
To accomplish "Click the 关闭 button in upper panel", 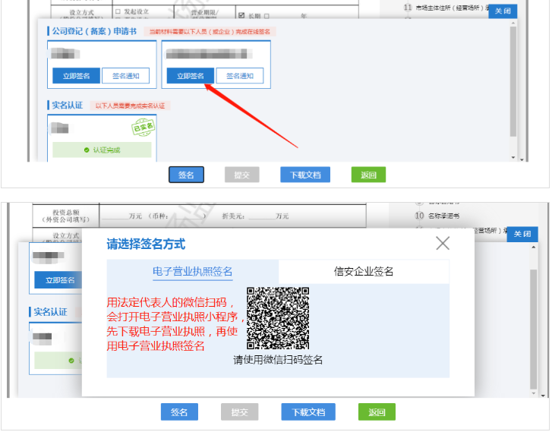I will 503,11.
